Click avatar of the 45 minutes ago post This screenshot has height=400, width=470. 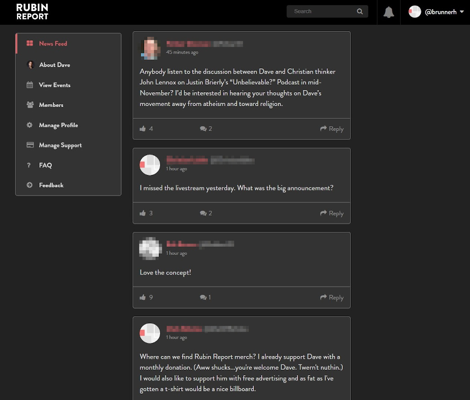click(150, 48)
